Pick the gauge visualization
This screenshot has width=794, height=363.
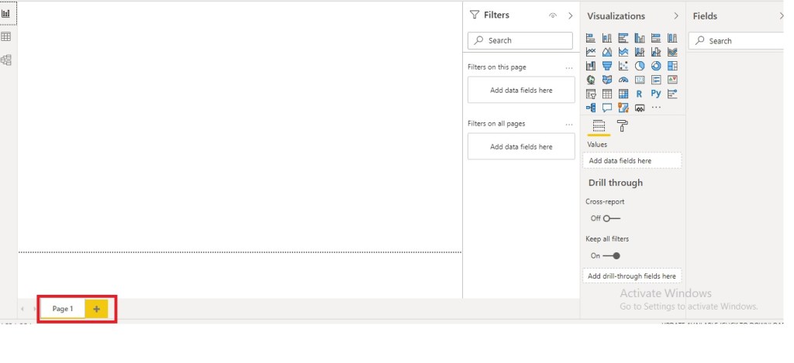[x=623, y=80]
